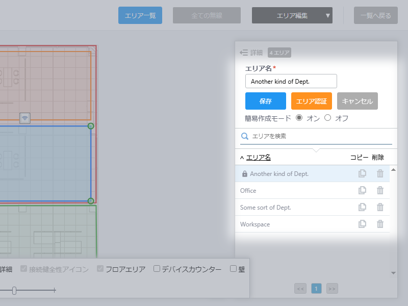Click the zoom slider handle
The width and height of the screenshot is (408, 306).
tap(14, 290)
